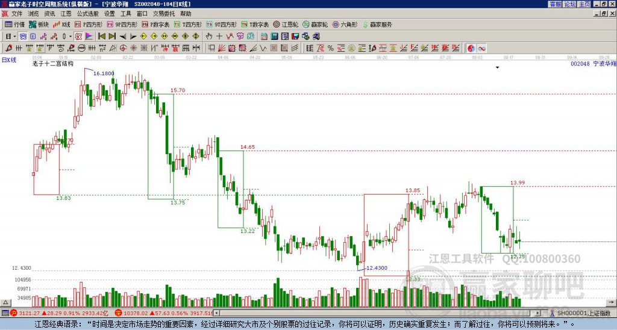This screenshot has width=617, height=330.
Task: Toggle the yin-yang icon
Action: coord(471,48)
